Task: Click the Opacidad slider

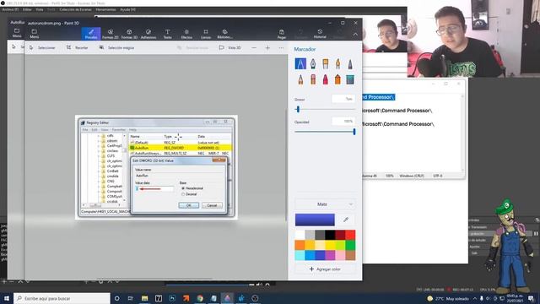Action: [x=325, y=132]
